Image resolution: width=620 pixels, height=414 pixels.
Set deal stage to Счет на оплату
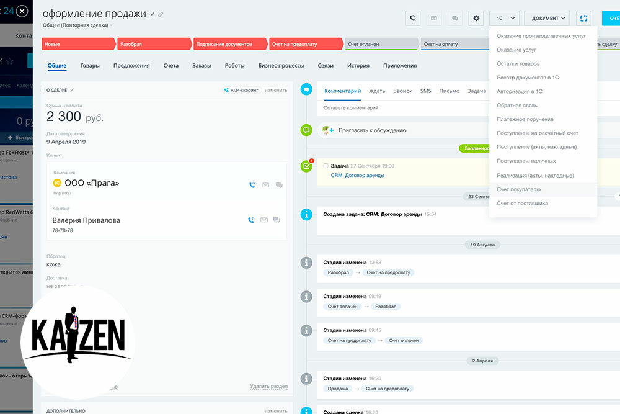click(x=454, y=44)
